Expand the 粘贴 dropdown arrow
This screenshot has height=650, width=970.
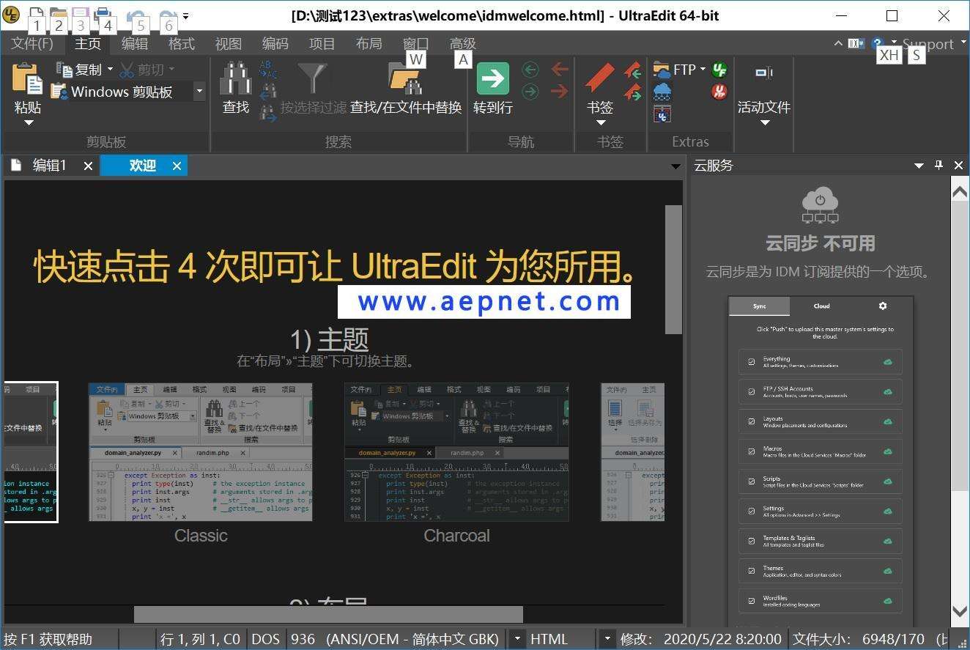(x=29, y=122)
